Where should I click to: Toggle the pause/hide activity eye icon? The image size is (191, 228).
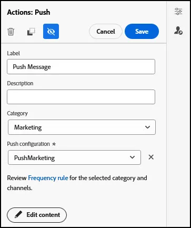click(x=51, y=32)
